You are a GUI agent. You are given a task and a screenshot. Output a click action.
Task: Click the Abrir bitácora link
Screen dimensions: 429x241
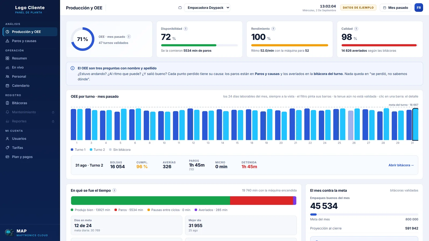[x=401, y=165]
